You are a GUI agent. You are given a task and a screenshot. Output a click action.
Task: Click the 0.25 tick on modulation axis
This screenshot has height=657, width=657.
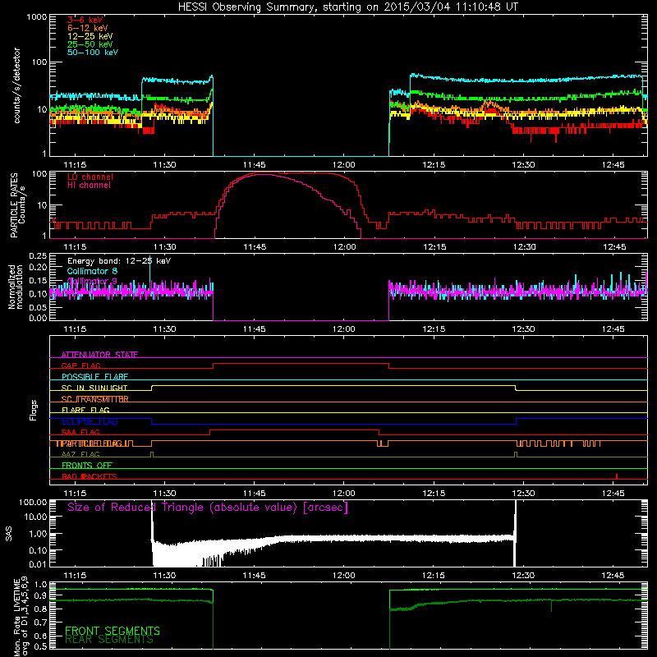coord(38,255)
